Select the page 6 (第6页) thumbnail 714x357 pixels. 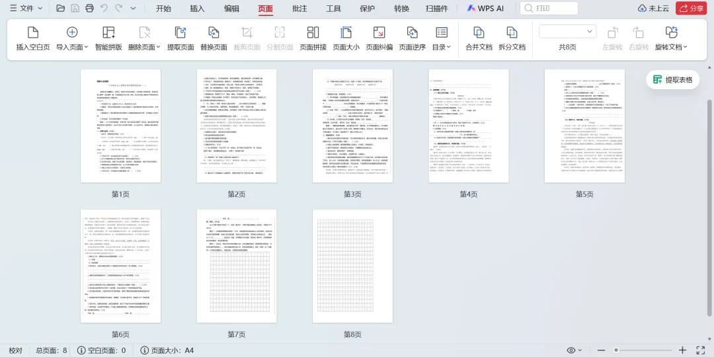[x=121, y=266]
